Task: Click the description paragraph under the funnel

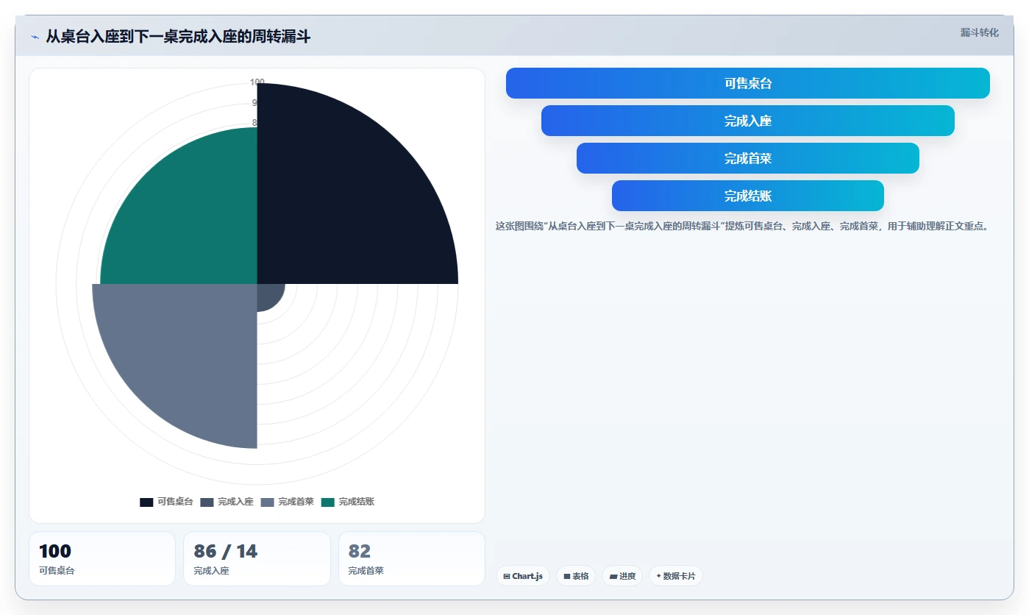Action: click(742, 226)
